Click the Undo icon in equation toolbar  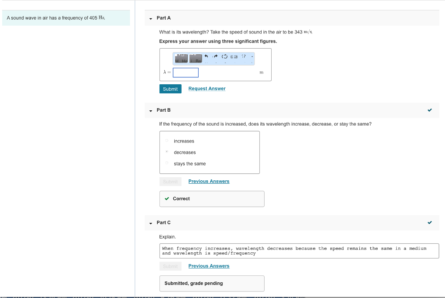[x=206, y=56]
